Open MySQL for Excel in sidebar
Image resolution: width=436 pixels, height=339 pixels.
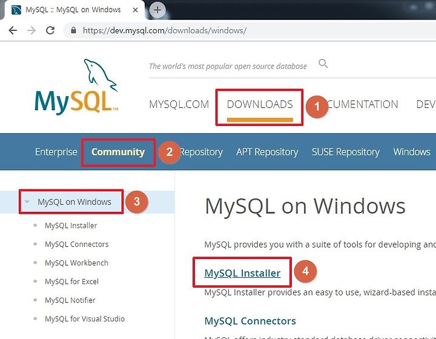pyautogui.click(x=71, y=281)
